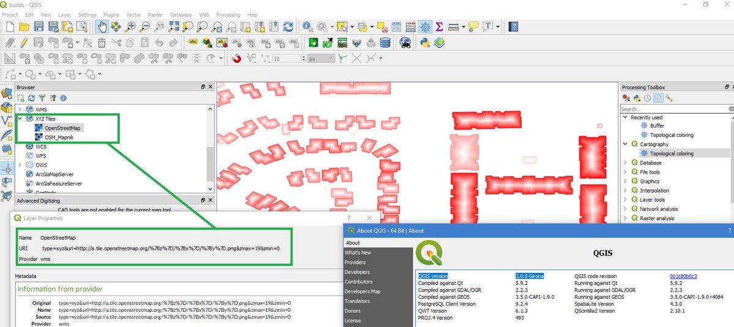Select Topological coloring under Cartography

672,153
